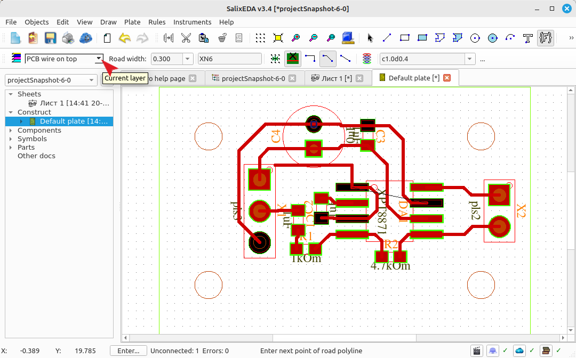Click the clapperboard icon in status bar
The image size is (576, 358).
(476, 351)
